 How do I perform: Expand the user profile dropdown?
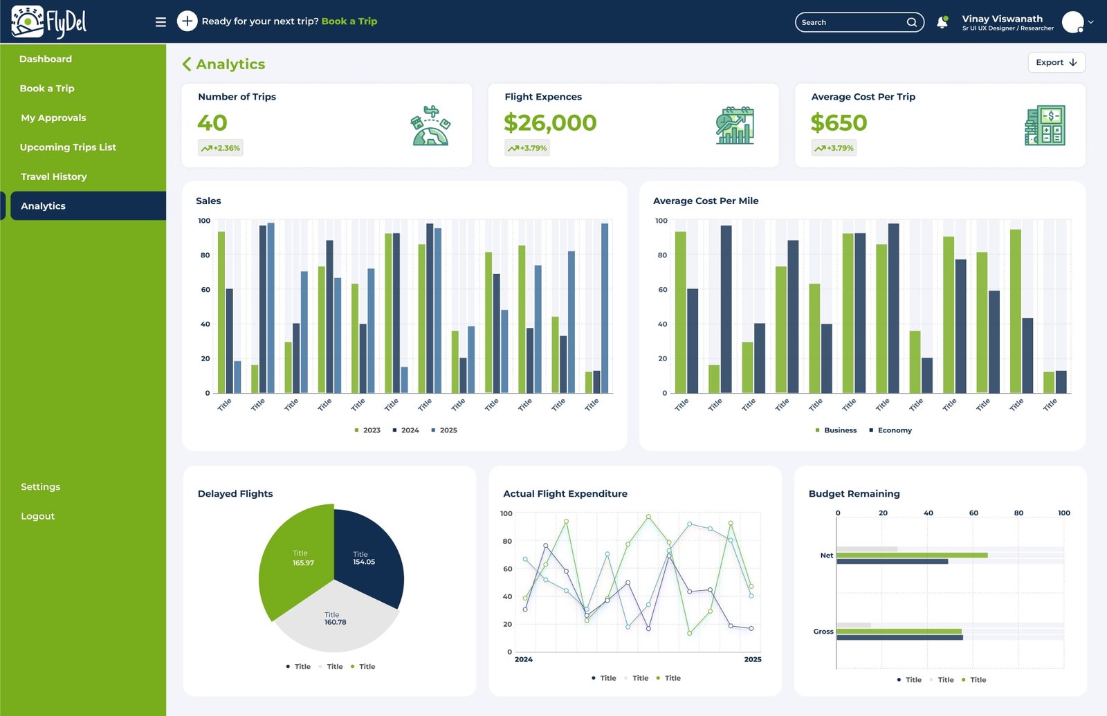coord(1090,21)
